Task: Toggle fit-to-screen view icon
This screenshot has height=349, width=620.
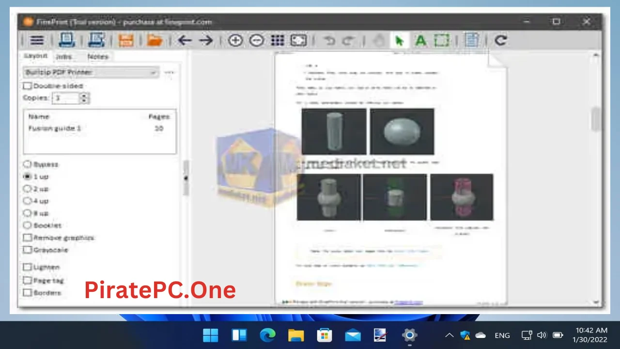Action: pos(298,41)
